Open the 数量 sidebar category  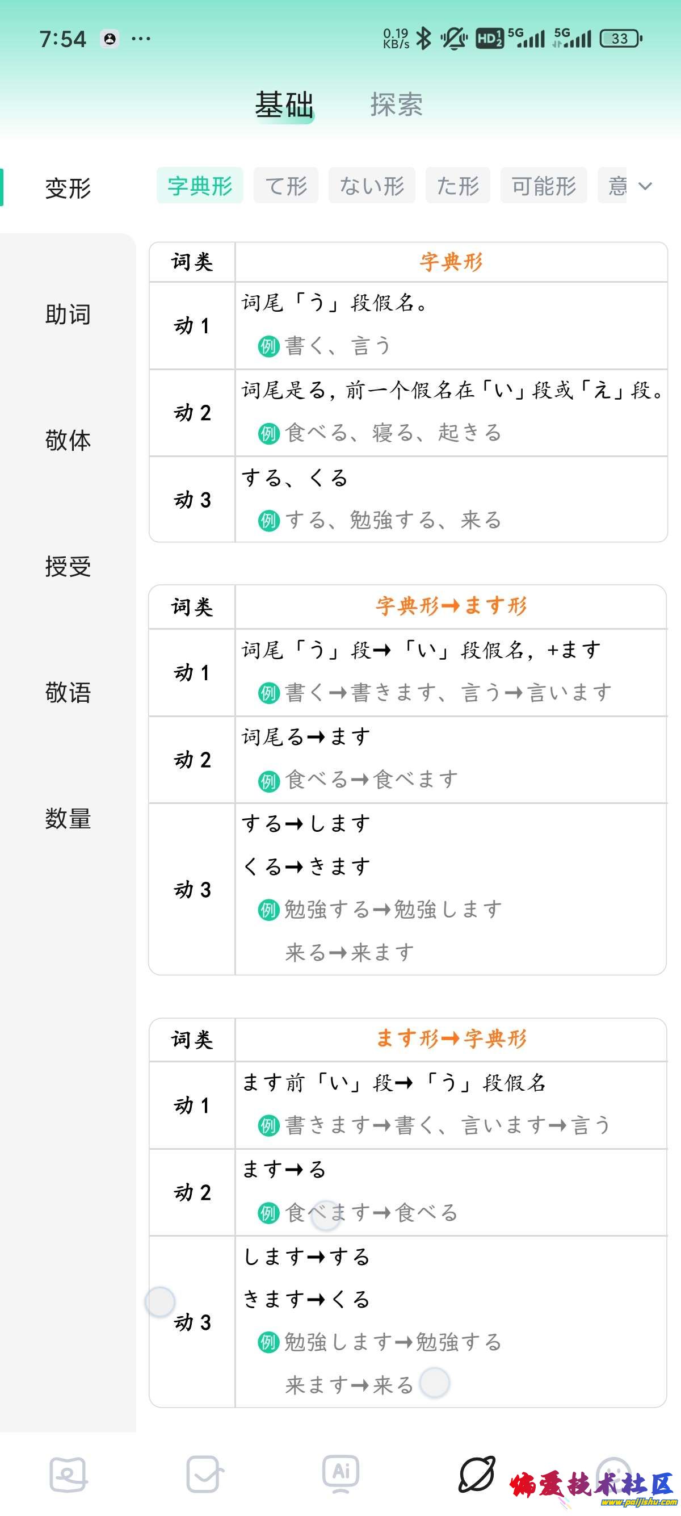[68, 818]
